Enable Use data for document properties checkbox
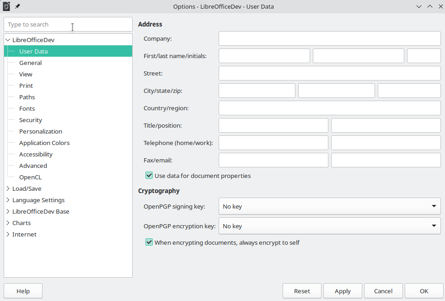Screen dimensions: 445x301 point(149,176)
